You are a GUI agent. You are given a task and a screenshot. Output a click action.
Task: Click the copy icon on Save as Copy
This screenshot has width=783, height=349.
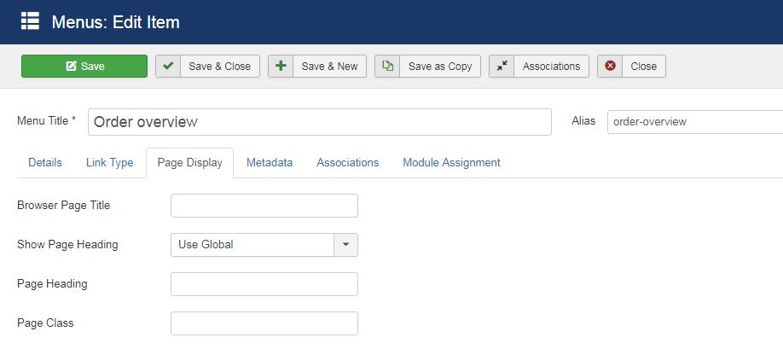pyautogui.click(x=387, y=67)
